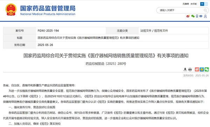Share the notice to Weibo
The image size is (210, 127).
coord(197,69)
